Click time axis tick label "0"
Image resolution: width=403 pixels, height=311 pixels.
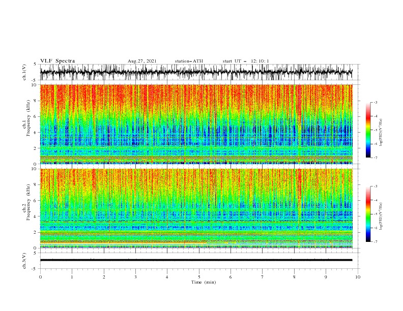(x=40, y=277)
